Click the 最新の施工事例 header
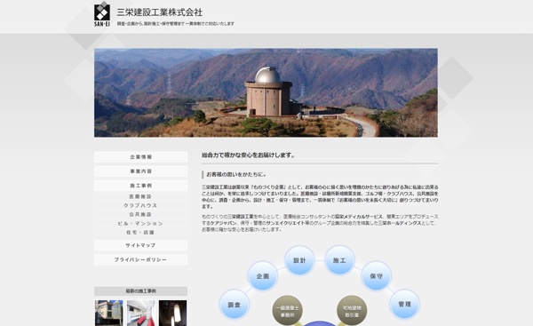 click(140, 291)
